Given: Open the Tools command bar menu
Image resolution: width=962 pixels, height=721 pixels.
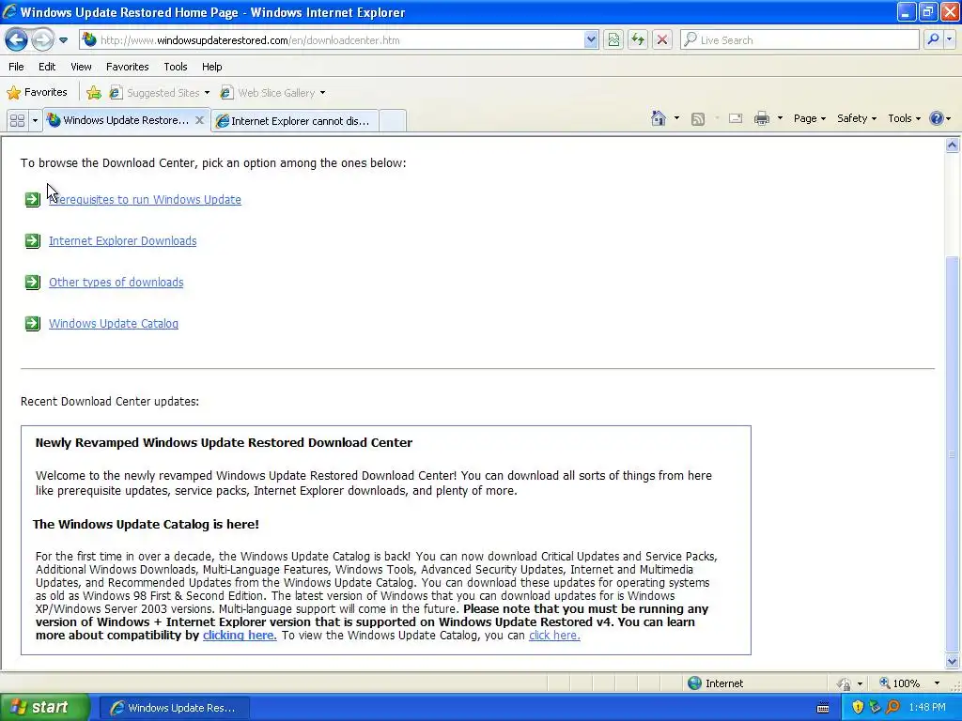Looking at the screenshot, I should [905, 118].
